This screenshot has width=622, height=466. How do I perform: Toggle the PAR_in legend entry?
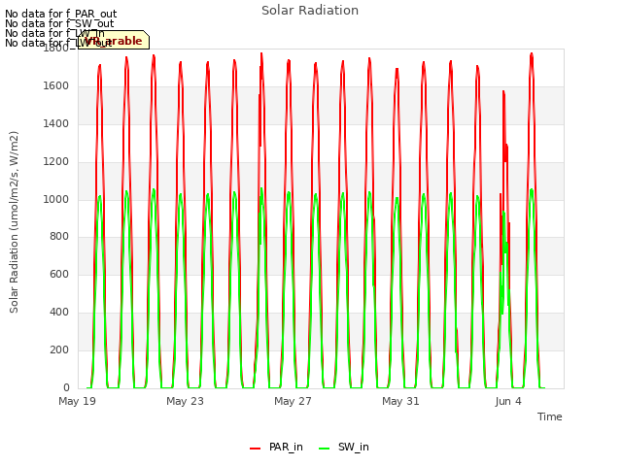click(276, 448)
